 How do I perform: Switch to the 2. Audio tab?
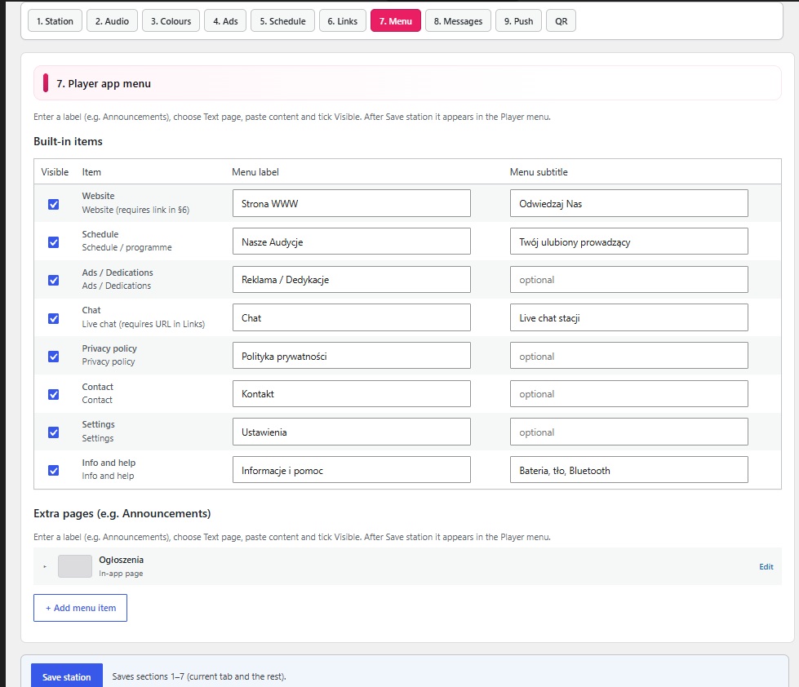(x=112, y=21)
